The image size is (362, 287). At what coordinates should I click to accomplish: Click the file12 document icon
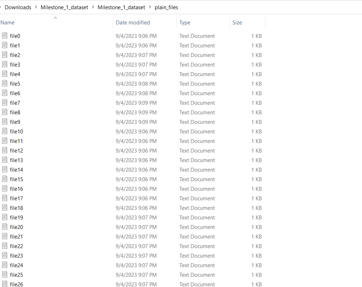[4, 150]
